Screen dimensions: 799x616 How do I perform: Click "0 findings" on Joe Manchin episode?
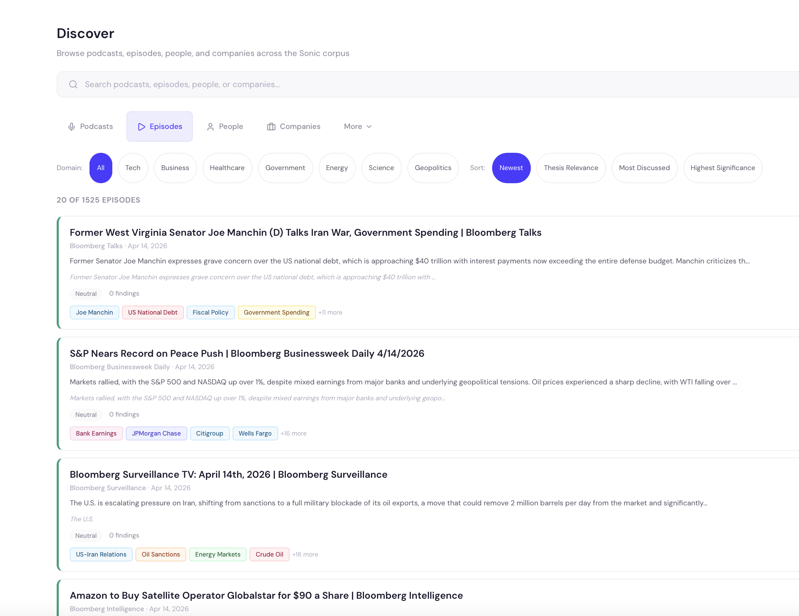click(x=124, y=293)
